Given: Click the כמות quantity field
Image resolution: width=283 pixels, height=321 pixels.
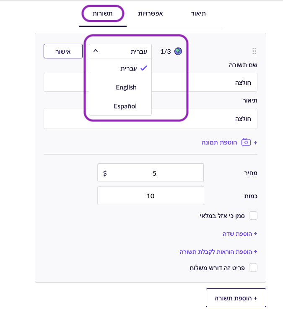Looking at the screenshot, I should [x=151, y=196].
